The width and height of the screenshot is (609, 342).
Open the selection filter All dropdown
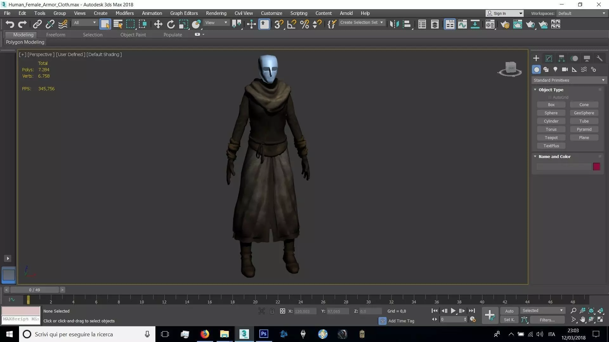84,22
